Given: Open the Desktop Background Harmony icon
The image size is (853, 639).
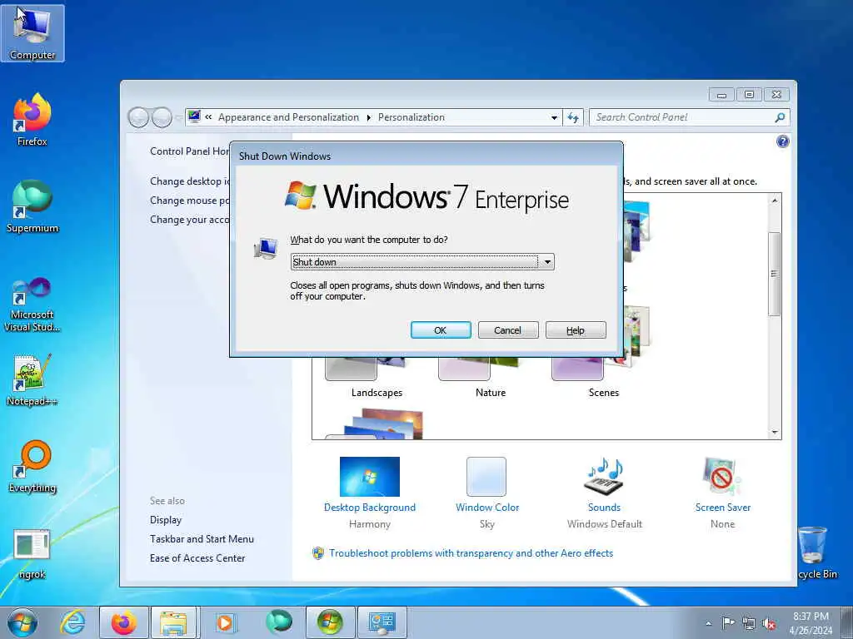Looking at the screenshot, I should tap(369, 477).
